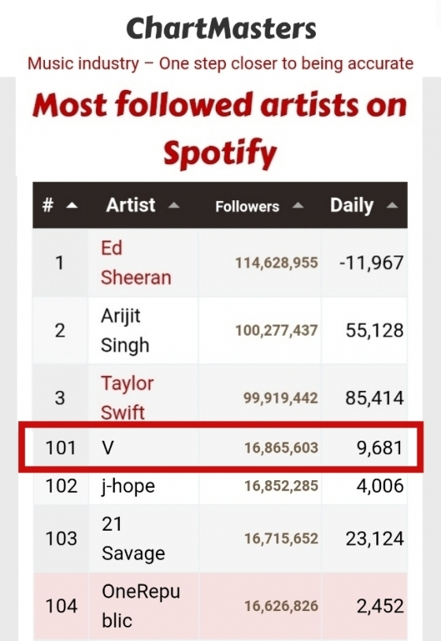Sort by Artist using arrow icon

tap(174, 205)
